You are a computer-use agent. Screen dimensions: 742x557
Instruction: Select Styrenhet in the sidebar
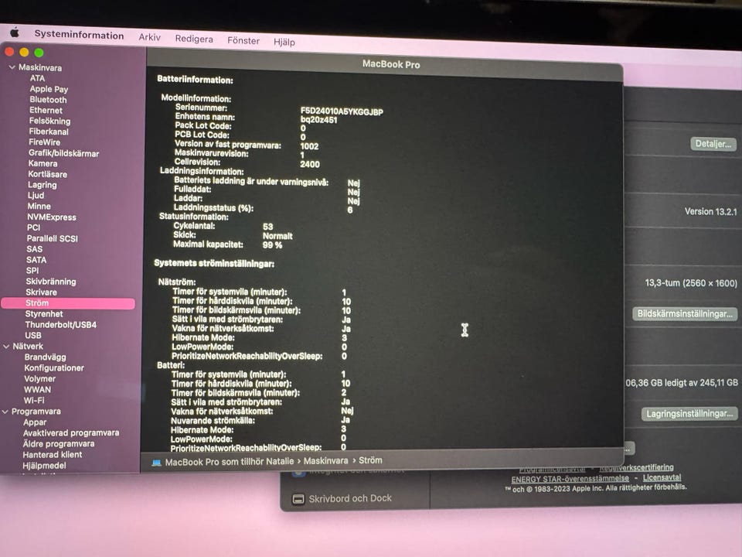[x=44, y=313]
